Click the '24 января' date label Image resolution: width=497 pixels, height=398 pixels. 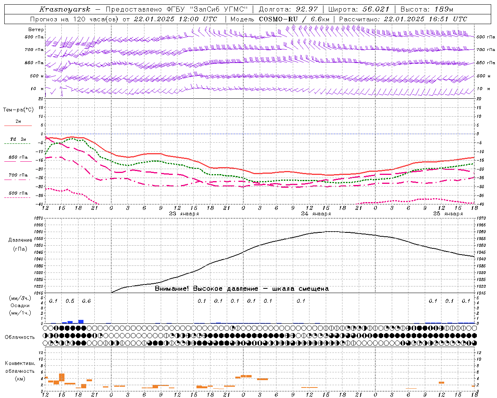[316, 214]
